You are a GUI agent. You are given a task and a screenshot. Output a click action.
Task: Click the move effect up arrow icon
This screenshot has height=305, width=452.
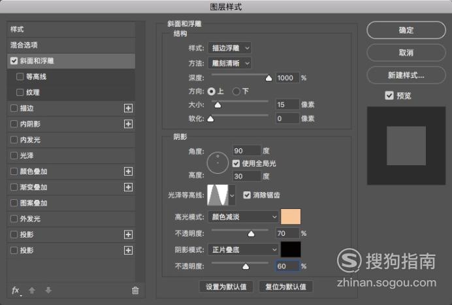point(32,290)
